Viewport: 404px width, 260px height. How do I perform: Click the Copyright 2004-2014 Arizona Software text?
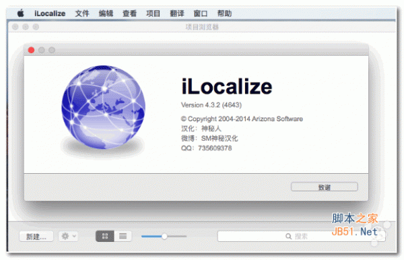242,119
